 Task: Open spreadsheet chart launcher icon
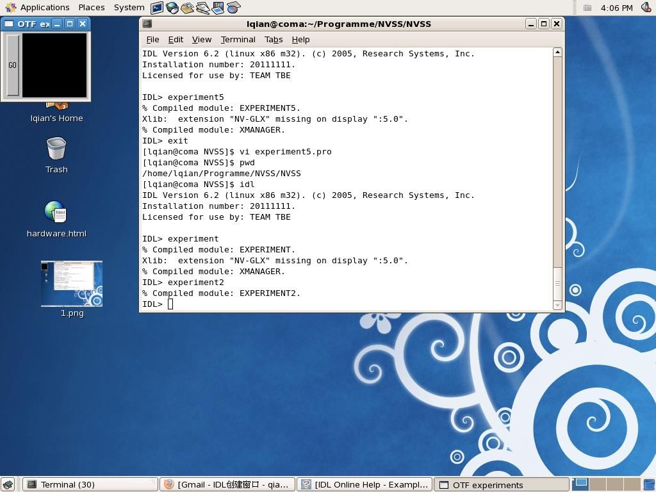pyautogui.click(x=233, y=8)
